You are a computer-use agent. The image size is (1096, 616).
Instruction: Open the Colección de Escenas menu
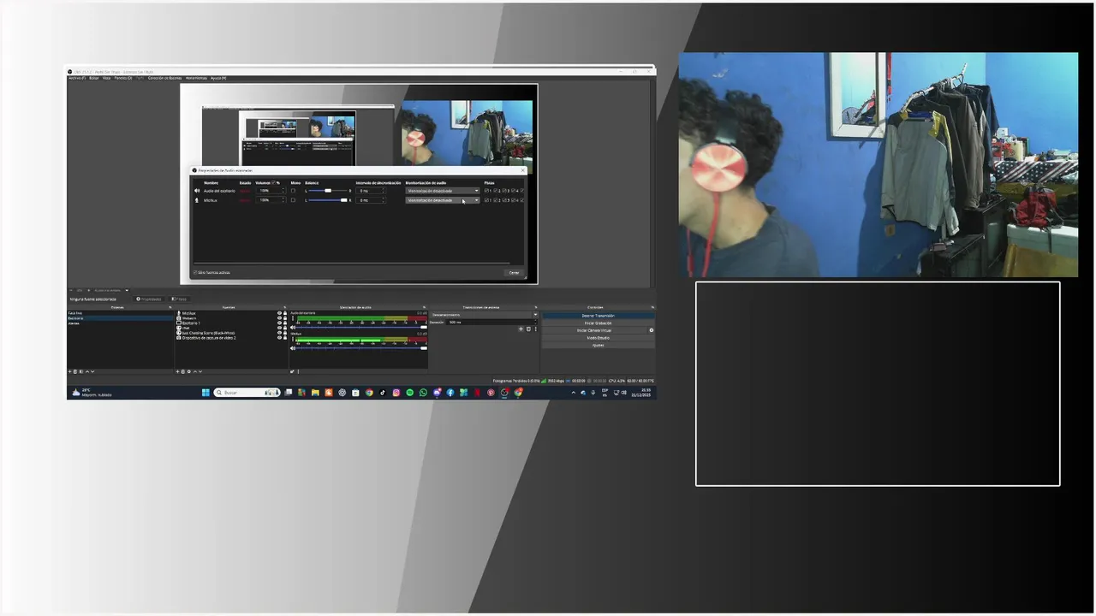[x=164, y=78]
